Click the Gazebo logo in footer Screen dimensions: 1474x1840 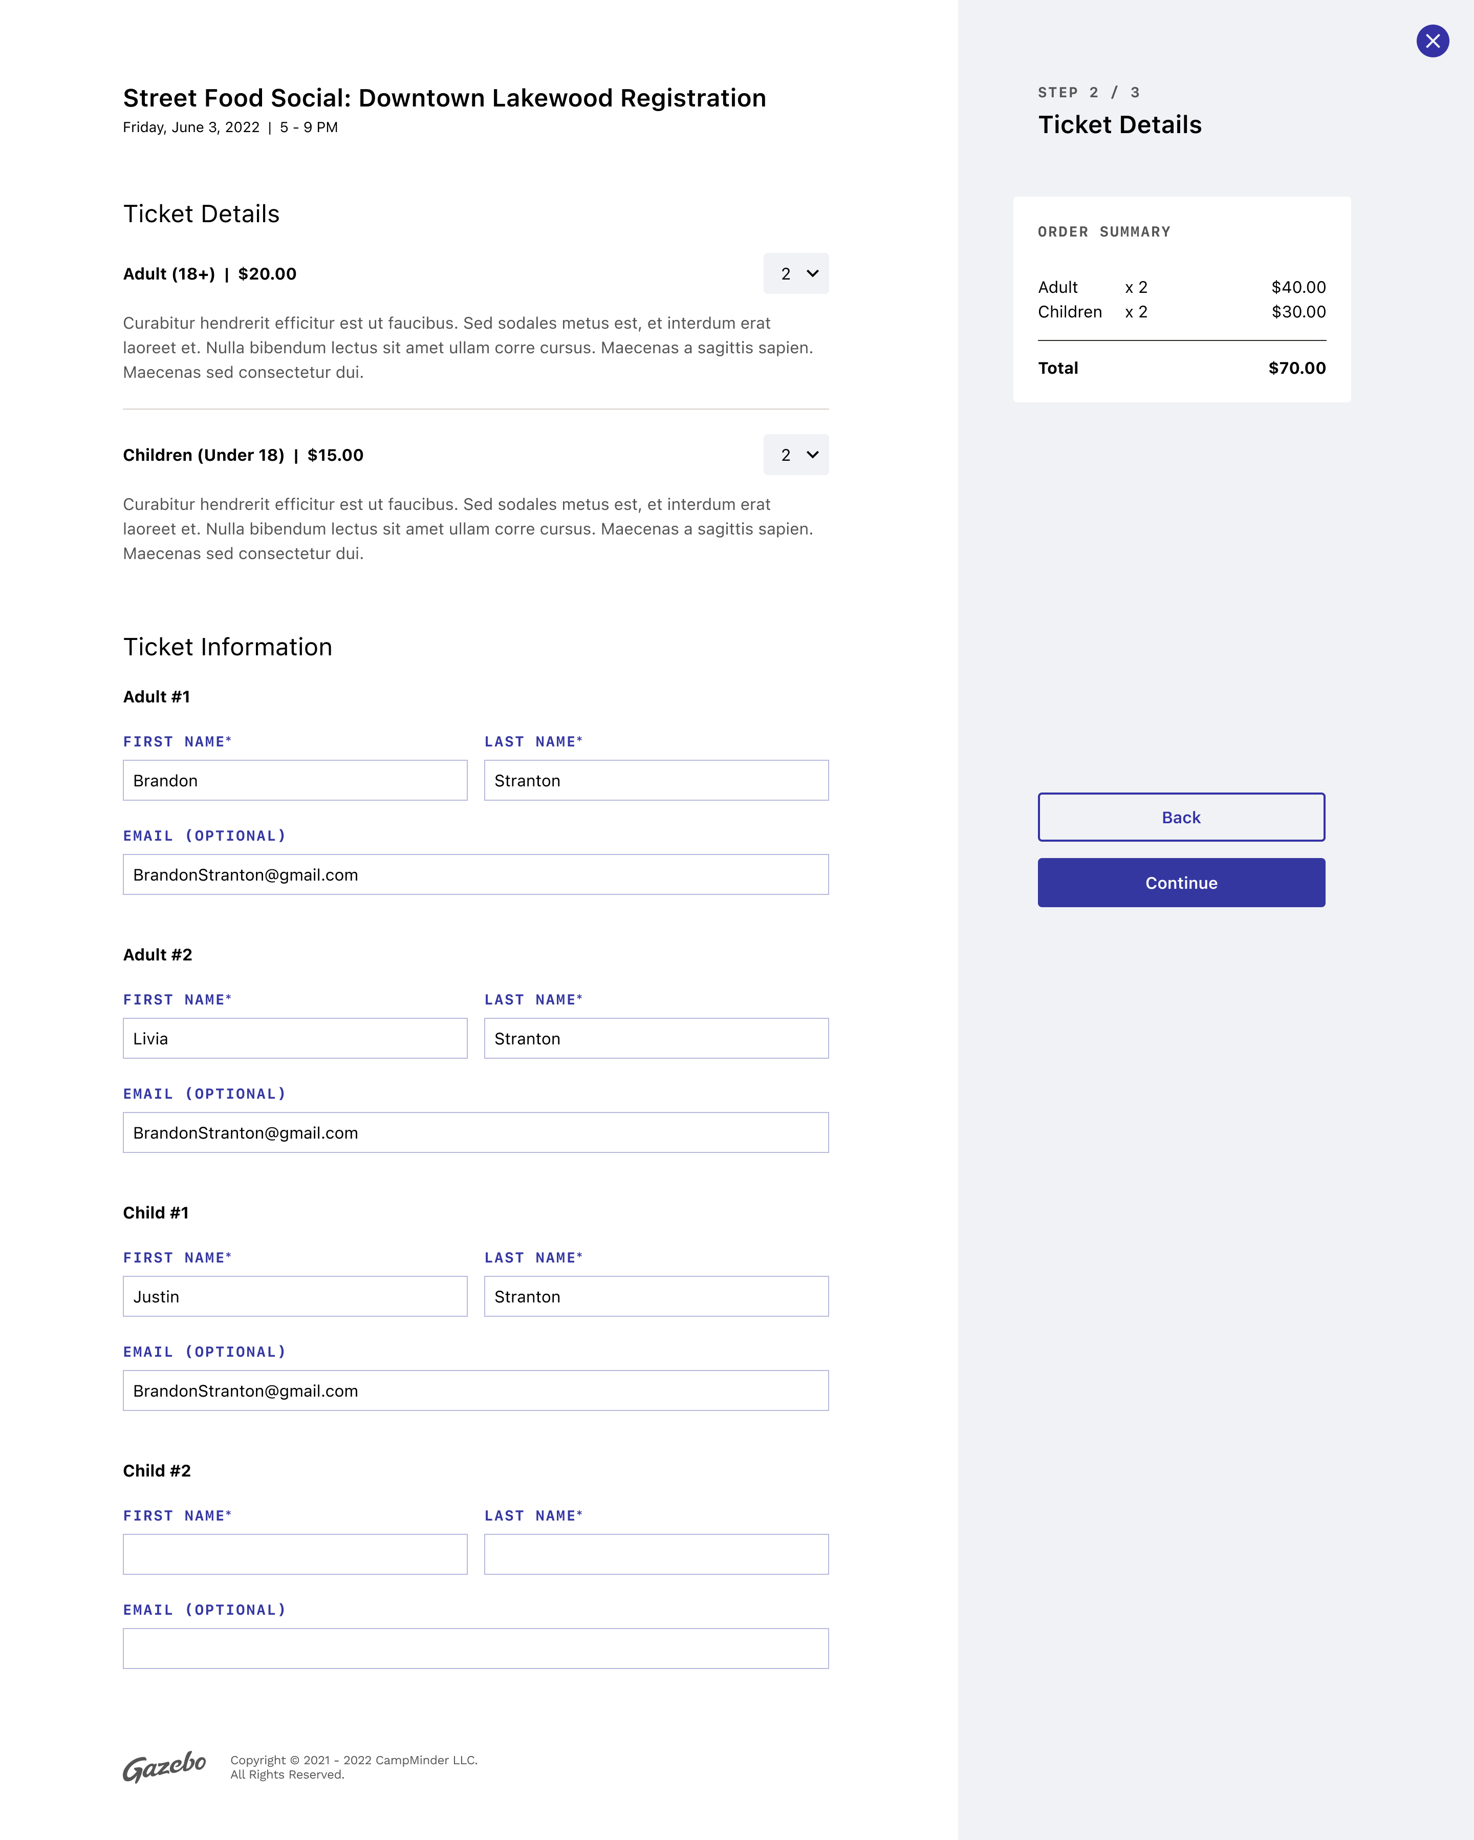(165, 1766)
